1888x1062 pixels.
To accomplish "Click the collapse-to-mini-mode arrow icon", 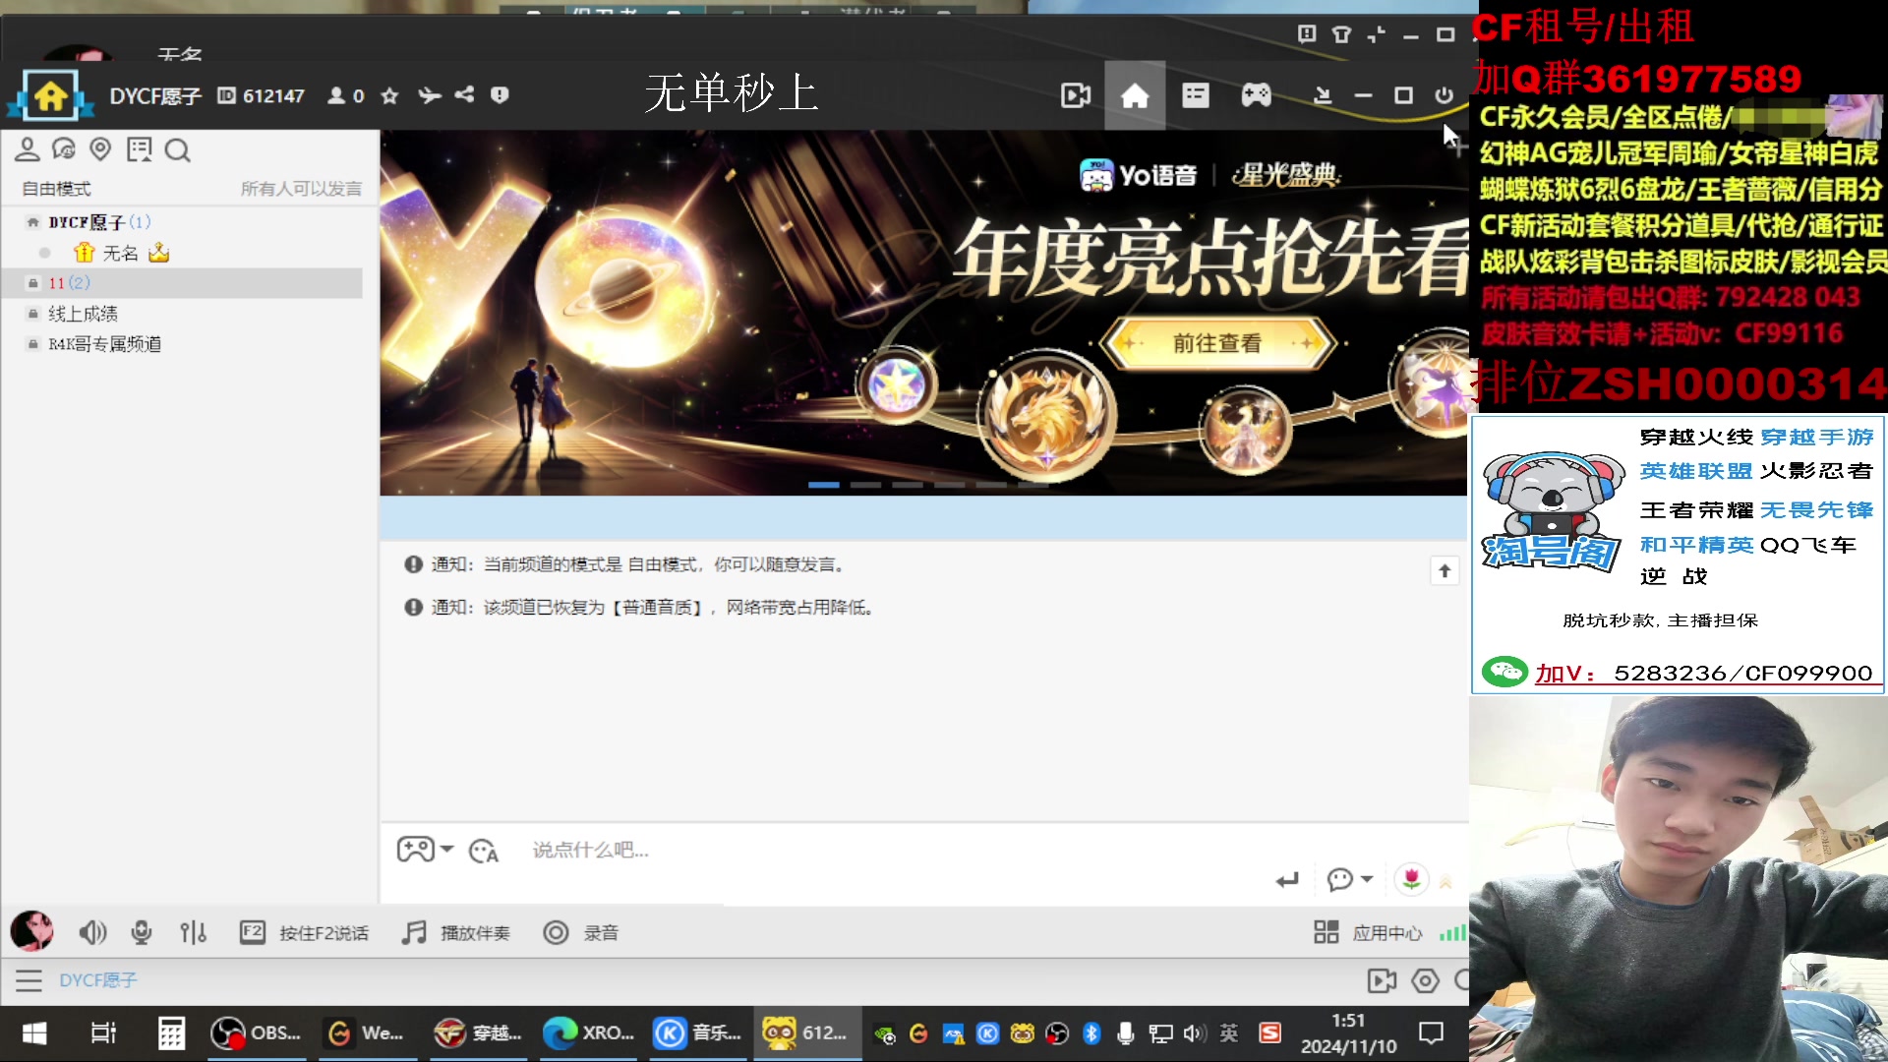I will (1323, 95).
